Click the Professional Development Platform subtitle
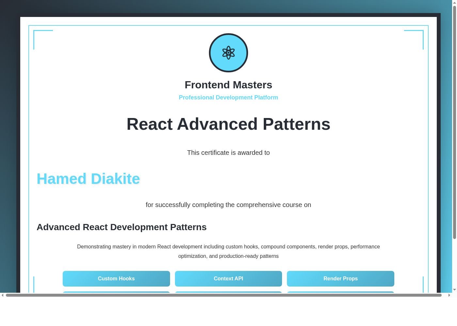The height and width of the screenshot is (326, 457). 228,97
